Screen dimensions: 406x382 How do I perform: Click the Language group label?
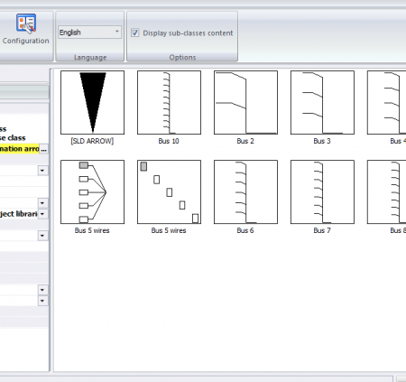coord(90,57)
